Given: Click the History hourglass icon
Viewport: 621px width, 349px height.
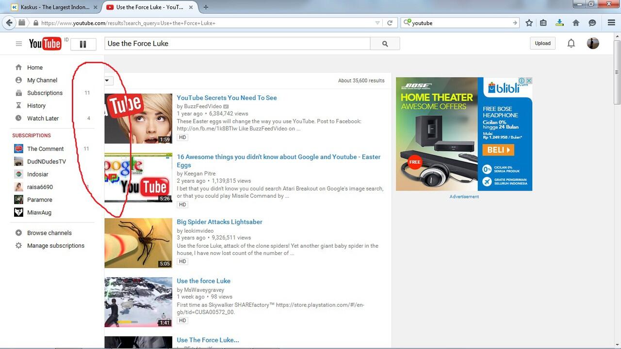Looking at the screenshot, I should (18, 105).
